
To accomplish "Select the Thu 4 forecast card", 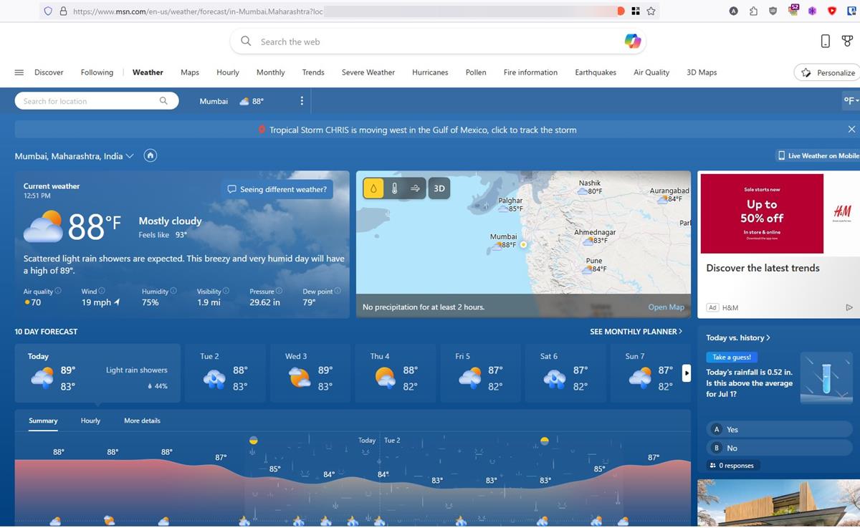I will tap(395, 373).
